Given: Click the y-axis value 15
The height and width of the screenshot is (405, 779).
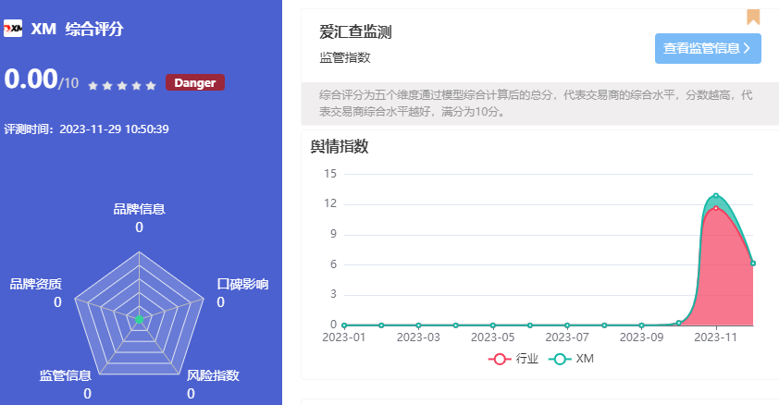Looking at the screenshot, I should click(330, 174).
